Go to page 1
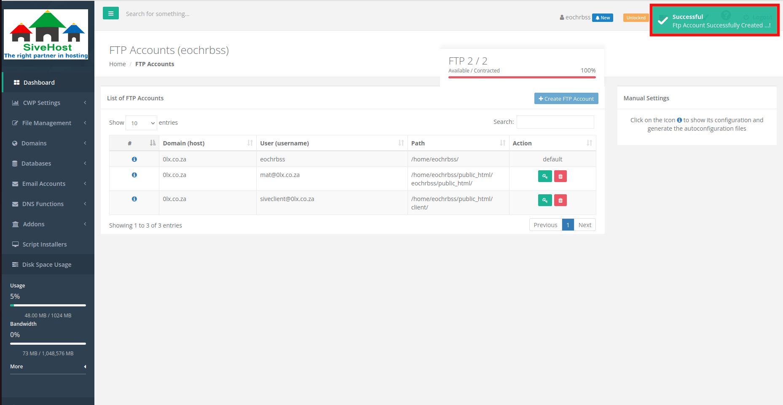The height and width of the screenshot is (405, 783). coord(568,225)
